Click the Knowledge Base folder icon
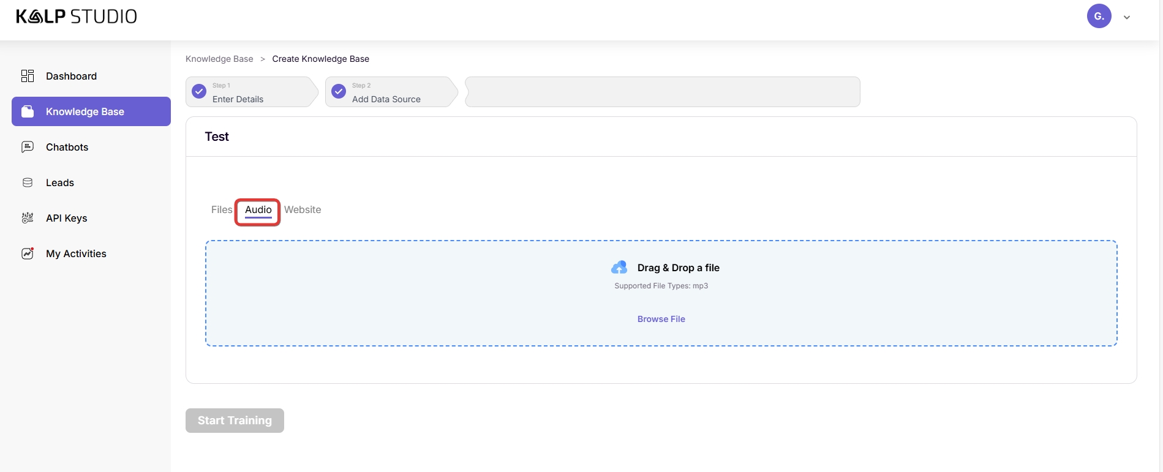This screenshot has height=472, width=1163. pos(28,111)
